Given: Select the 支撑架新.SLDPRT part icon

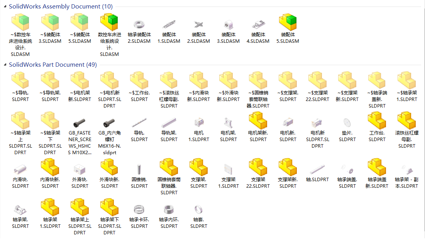Looking at the screenshot, I should point(288,167).
